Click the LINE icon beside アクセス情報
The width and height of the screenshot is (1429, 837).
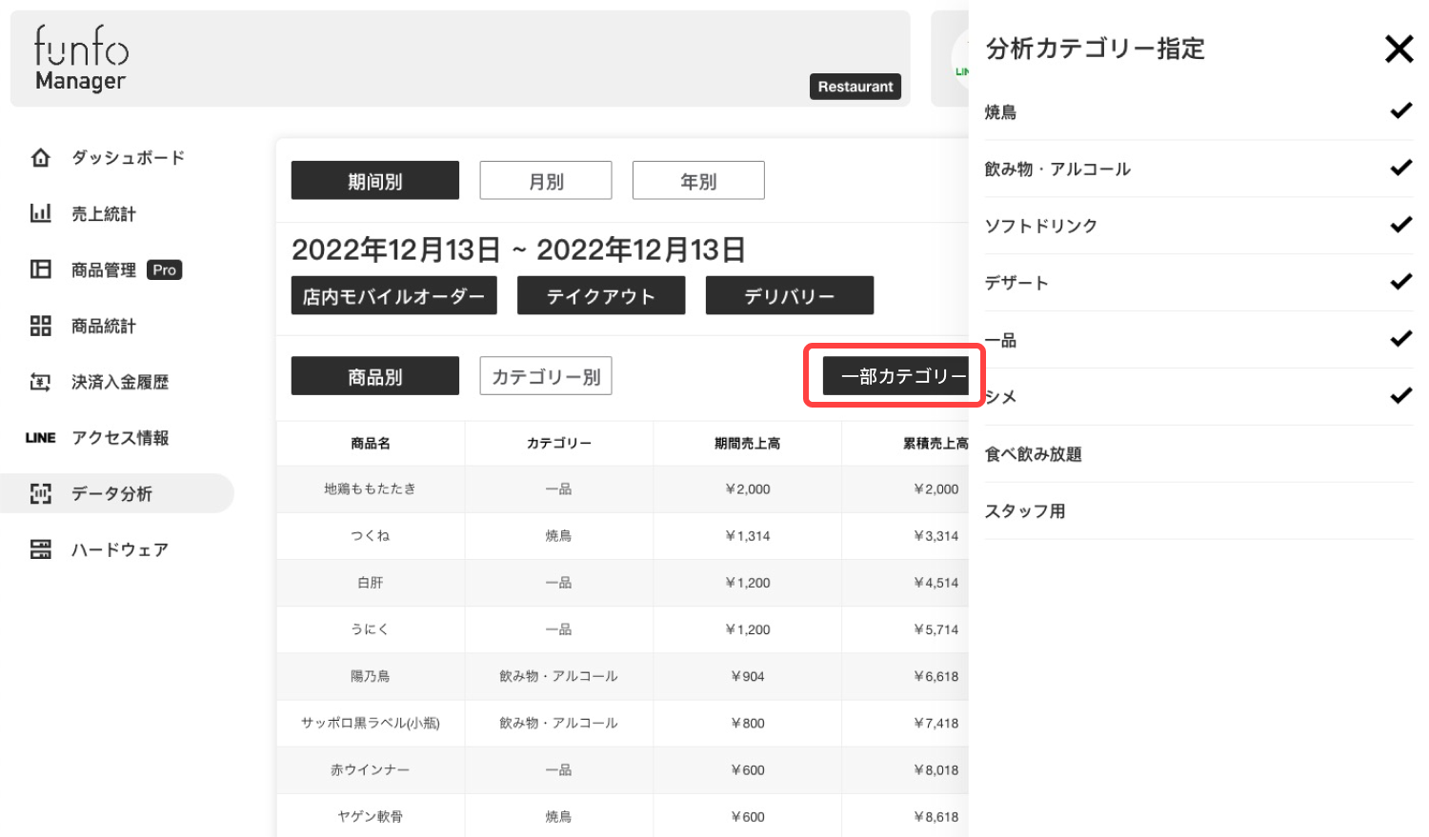[41, 438]
